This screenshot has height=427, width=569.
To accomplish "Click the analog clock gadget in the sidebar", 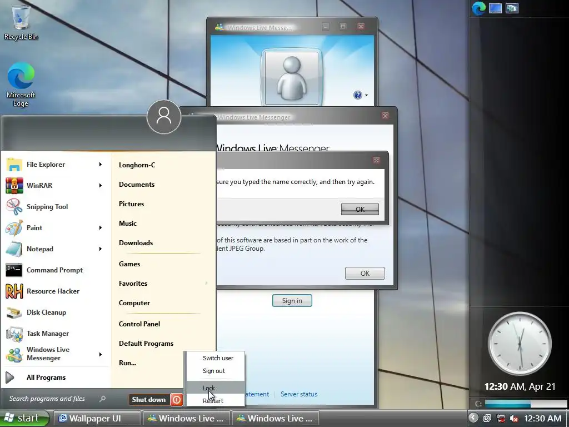I will [520, 344].
